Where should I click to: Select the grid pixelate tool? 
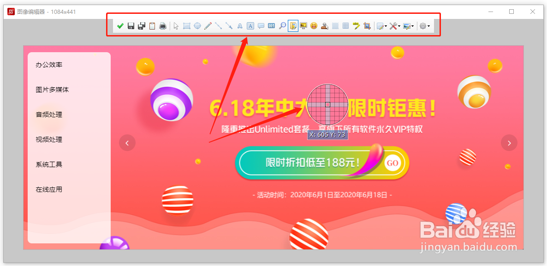346,26
